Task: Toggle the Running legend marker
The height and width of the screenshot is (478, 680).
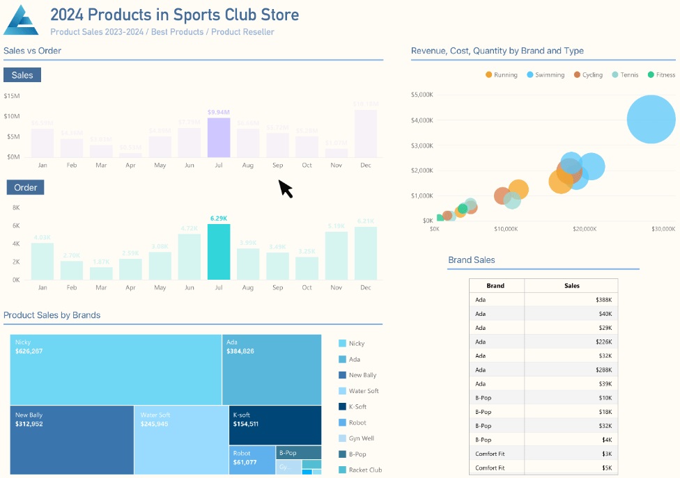Action: (489, 74)
